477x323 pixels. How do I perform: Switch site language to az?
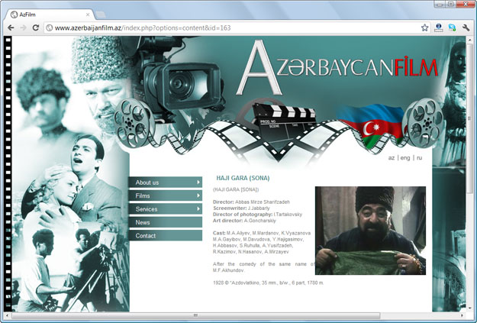point(392,158)
